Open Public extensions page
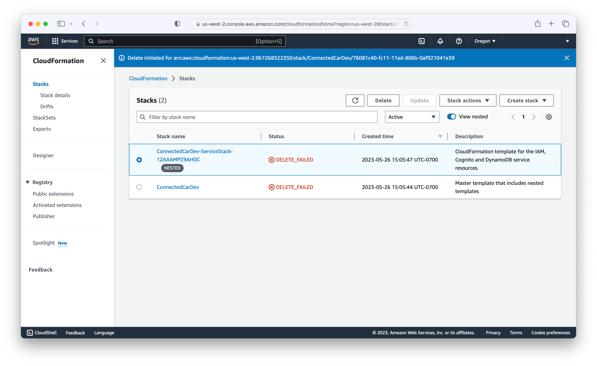 coord(53,194)
